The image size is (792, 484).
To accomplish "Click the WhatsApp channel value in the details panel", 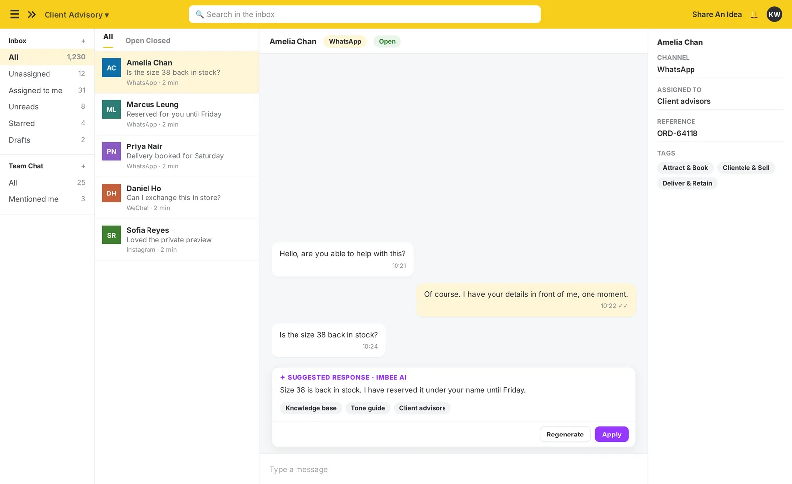I will coord(676,70).
